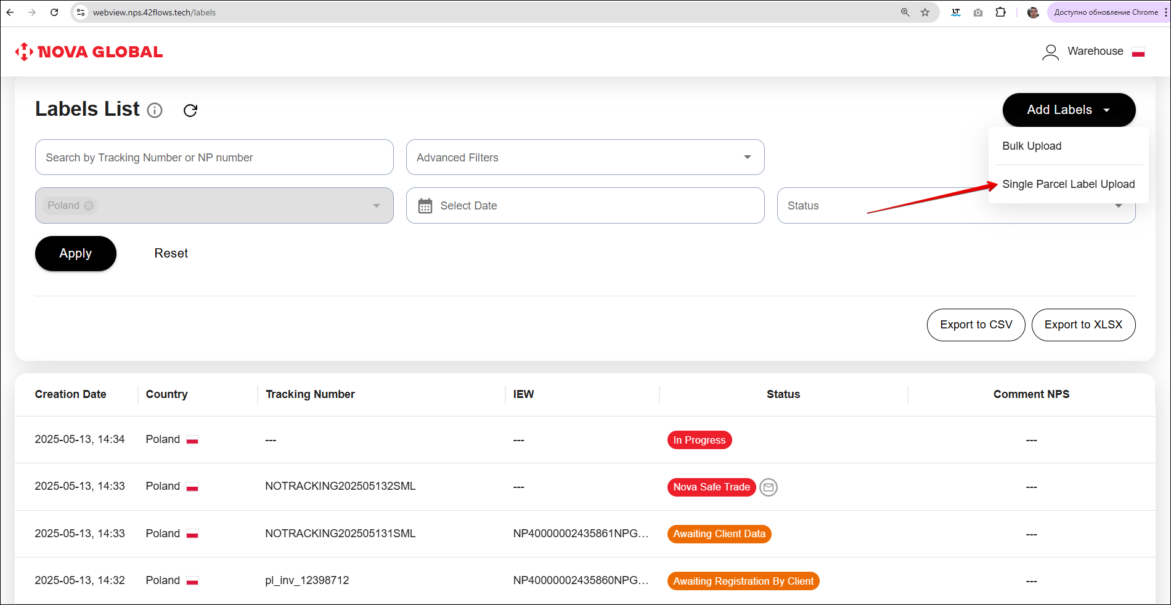1171x605 pixels.
Task: Click the Poland flag in the header
Action: coord(1138,52)
